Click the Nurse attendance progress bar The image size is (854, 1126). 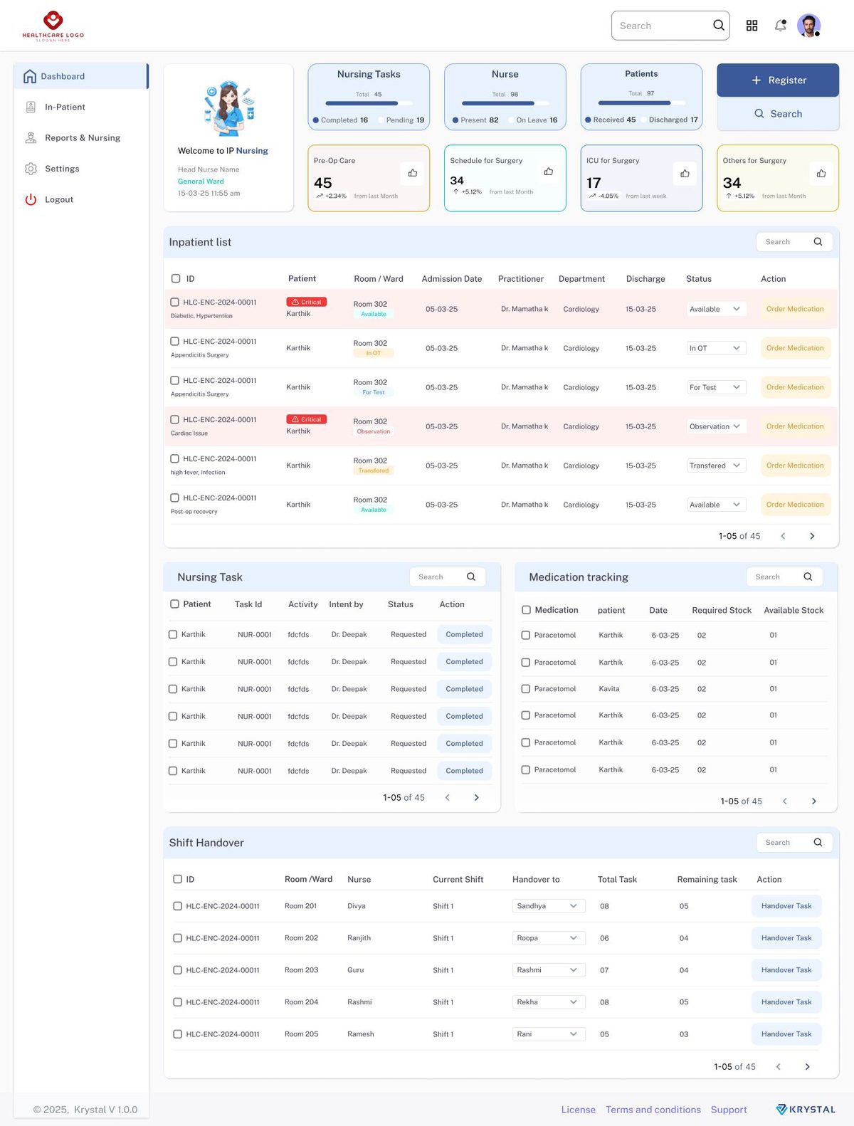pyautogui.click(x=505, y=103)
